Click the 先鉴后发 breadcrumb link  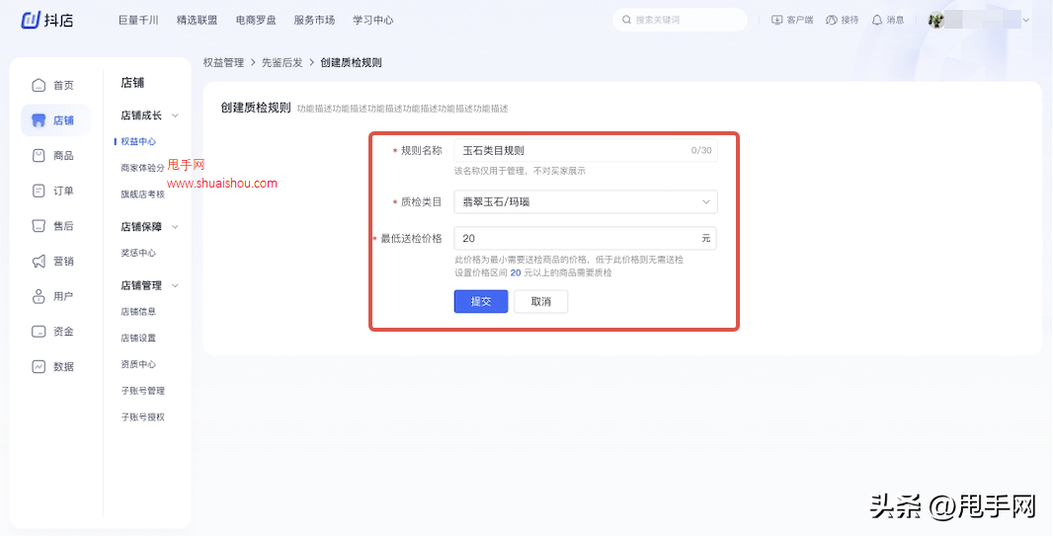click(282, 62)
